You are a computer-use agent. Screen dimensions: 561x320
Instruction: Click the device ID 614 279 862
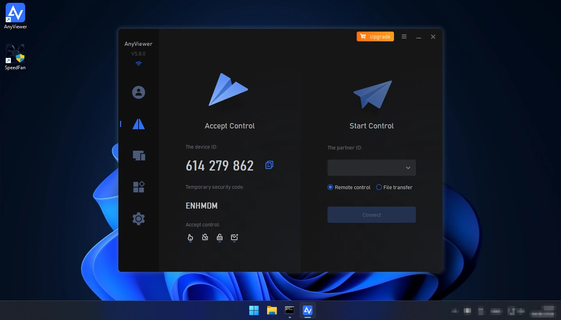point(220,166)
